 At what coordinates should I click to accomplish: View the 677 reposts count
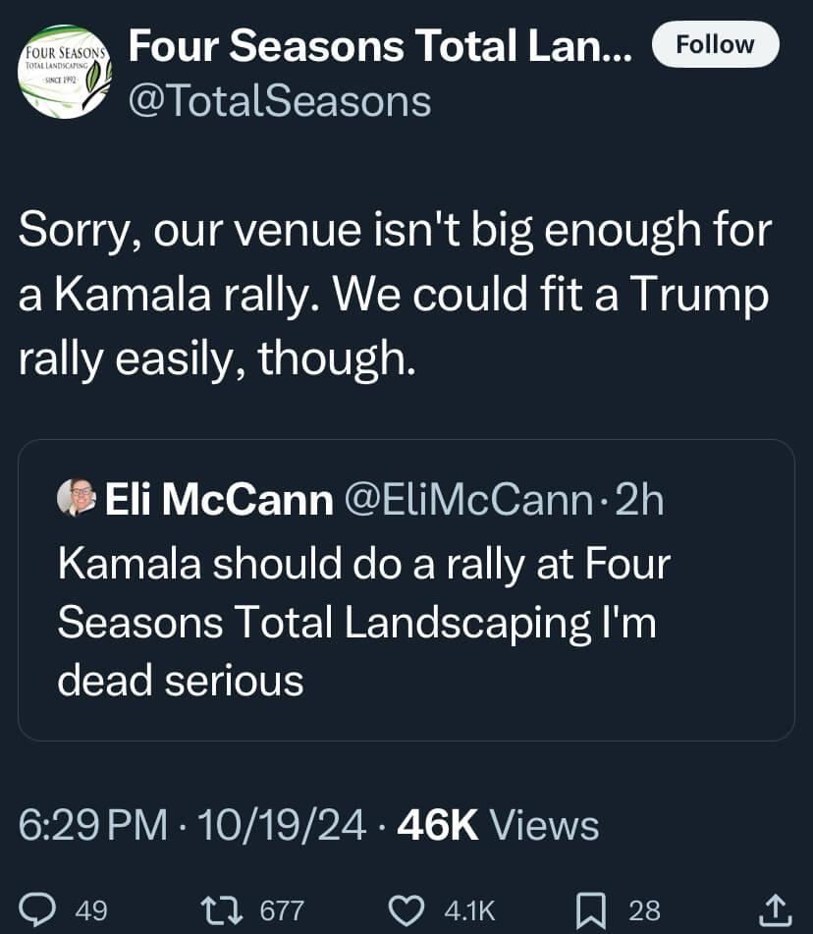(283, 910)
